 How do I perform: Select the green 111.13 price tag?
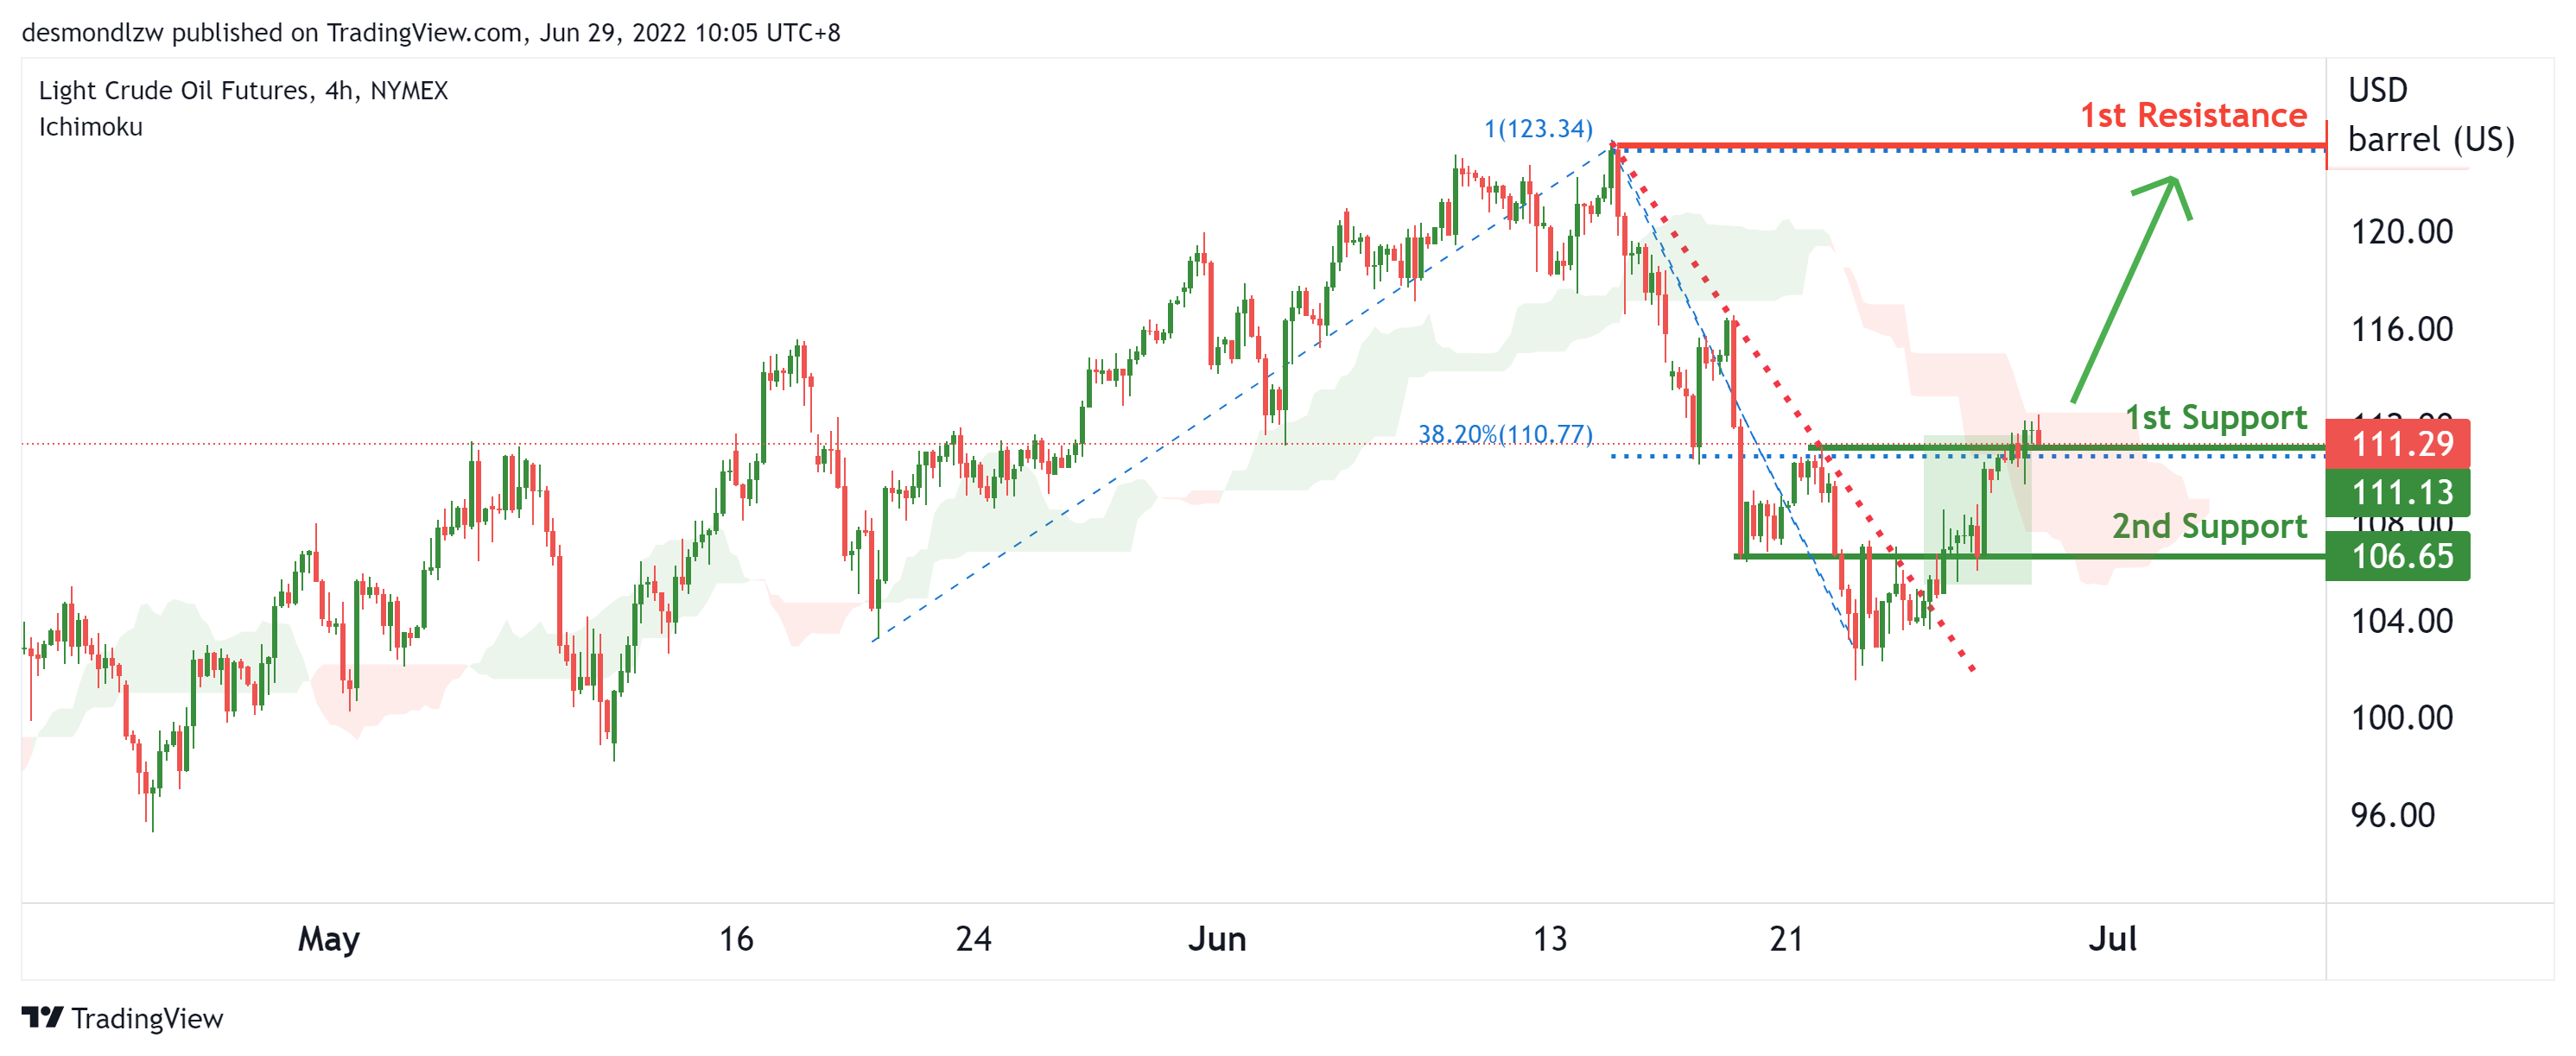click(x=2398, y=492)
